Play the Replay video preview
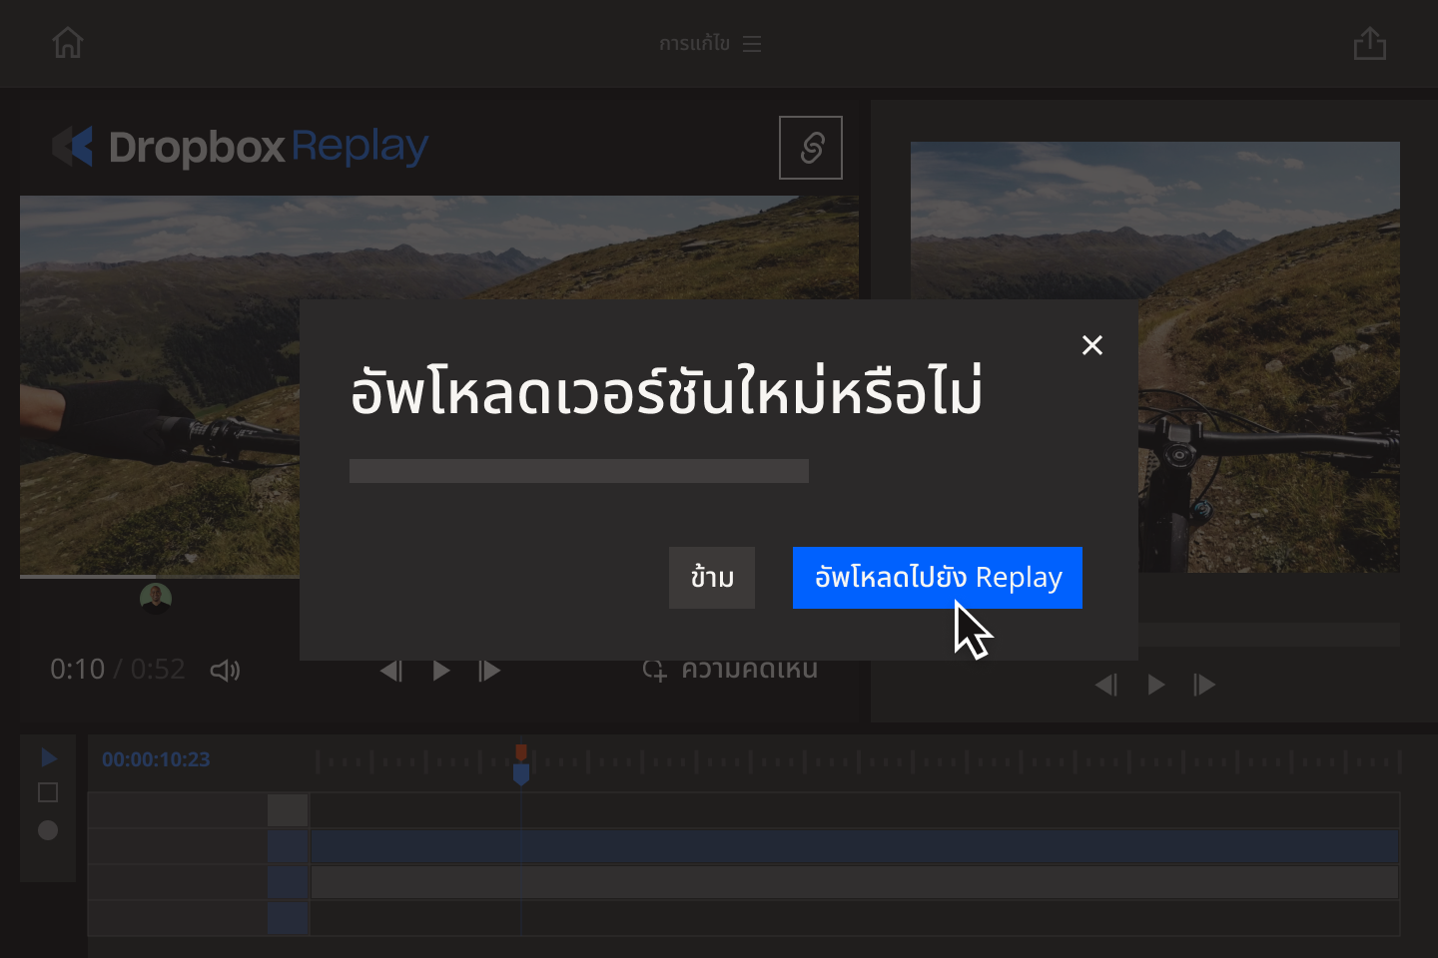This screenshot has width=1438, height=958. point(440,671)
